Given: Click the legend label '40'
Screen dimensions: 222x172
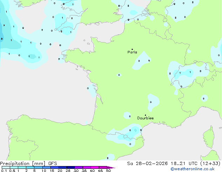Looking at the screenshot, I should click(92, 171).
